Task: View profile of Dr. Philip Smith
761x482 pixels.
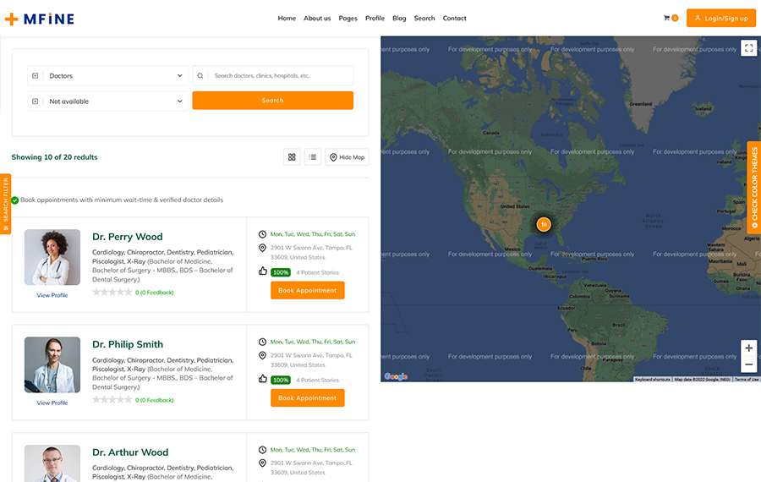Action: [x=52, y=403]
